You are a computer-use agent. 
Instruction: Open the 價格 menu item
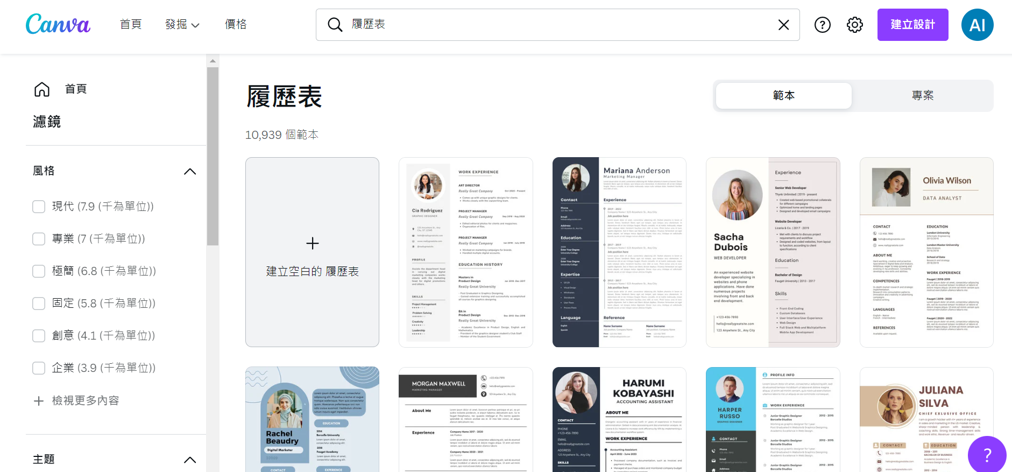coord(236,24)
